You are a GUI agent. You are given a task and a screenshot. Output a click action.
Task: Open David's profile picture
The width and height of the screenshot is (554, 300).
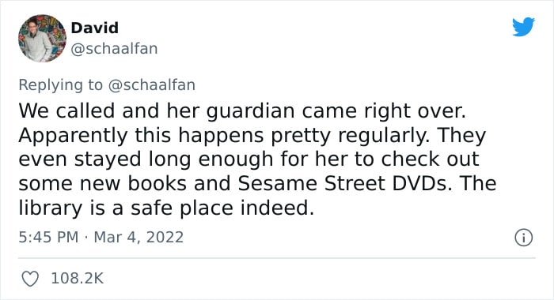tap(43, 39)
